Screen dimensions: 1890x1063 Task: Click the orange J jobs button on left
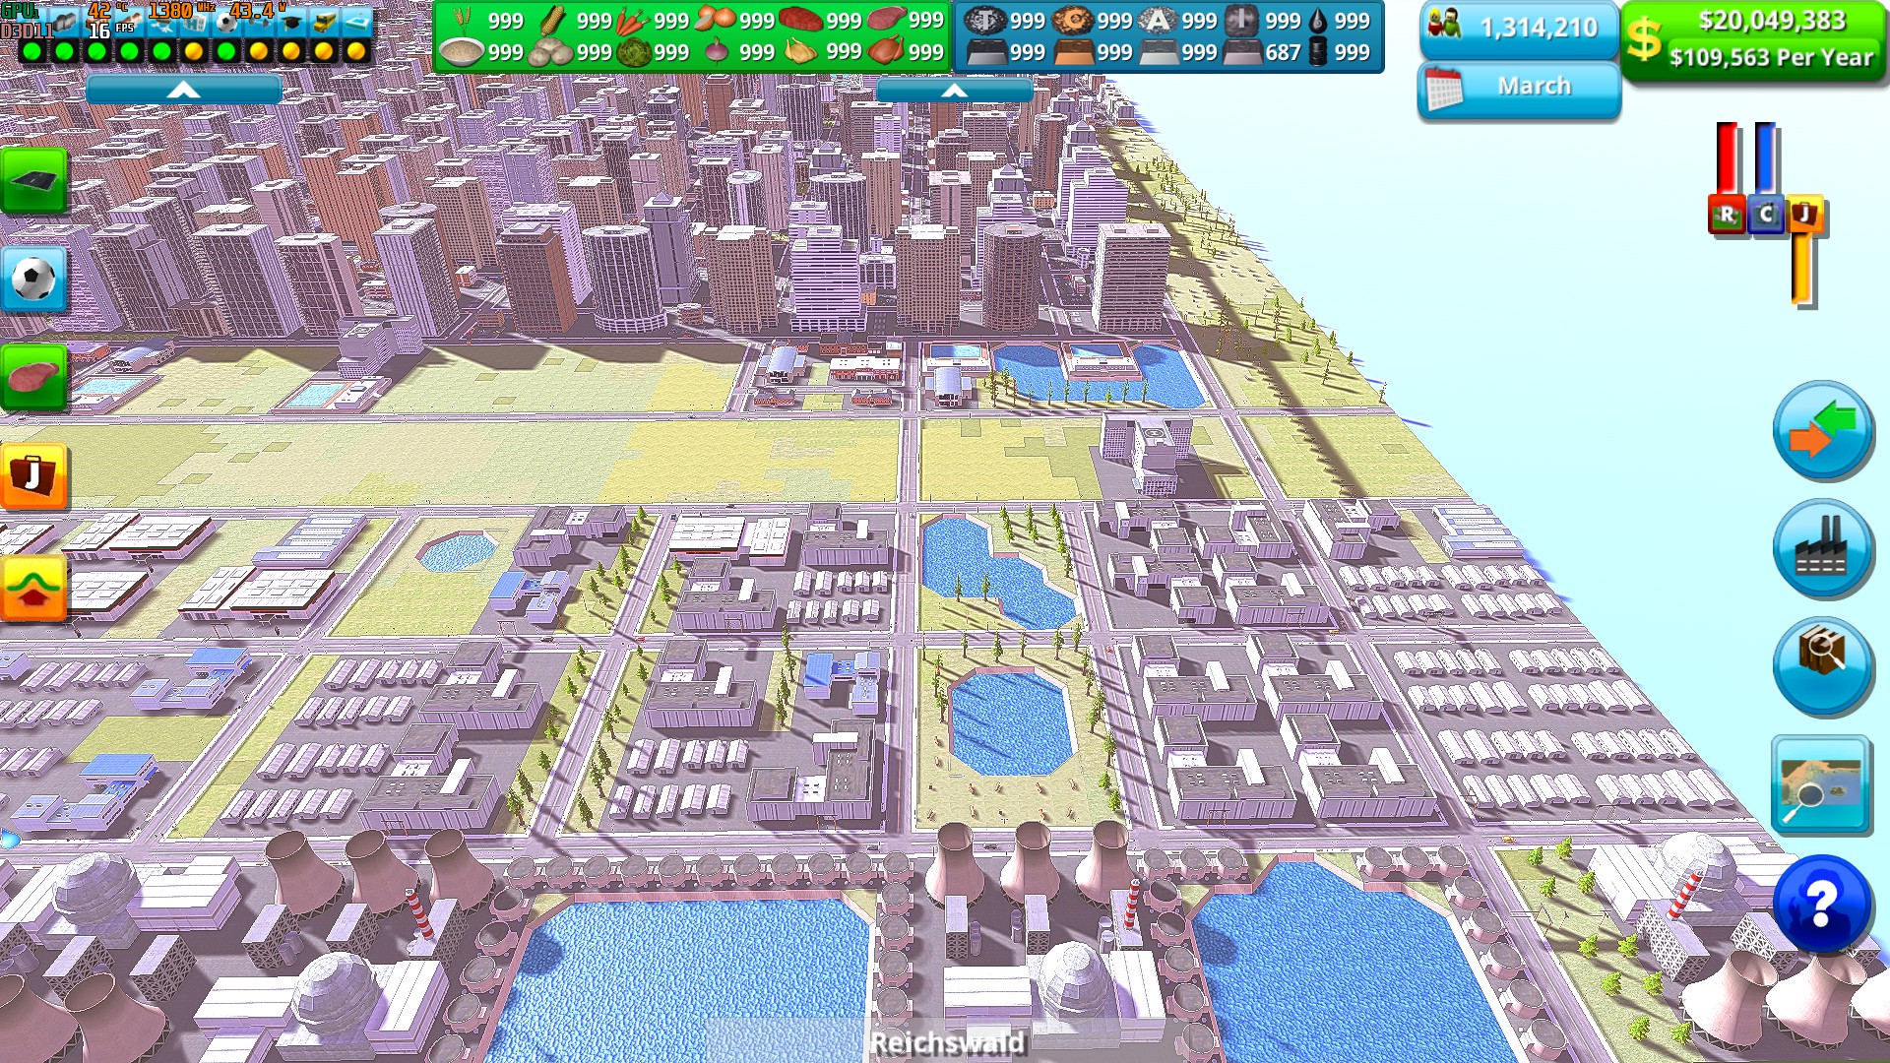[x=33, y=476]
